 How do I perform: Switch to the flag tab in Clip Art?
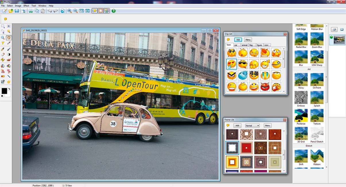click(x=252, y=45)
